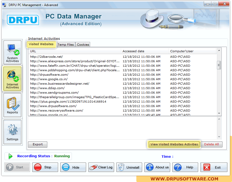
Task: Open the Settings gear panel
Action: [x=12, y=132]
